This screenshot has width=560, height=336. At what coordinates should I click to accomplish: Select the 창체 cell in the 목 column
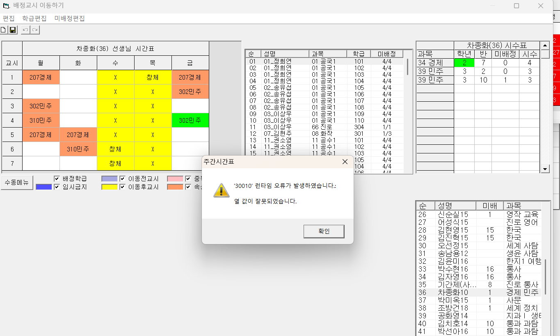[x=153, y=77]
